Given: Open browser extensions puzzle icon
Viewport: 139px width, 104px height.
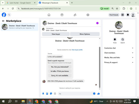Looking at the screenshot, I should [x=124, y=9].
